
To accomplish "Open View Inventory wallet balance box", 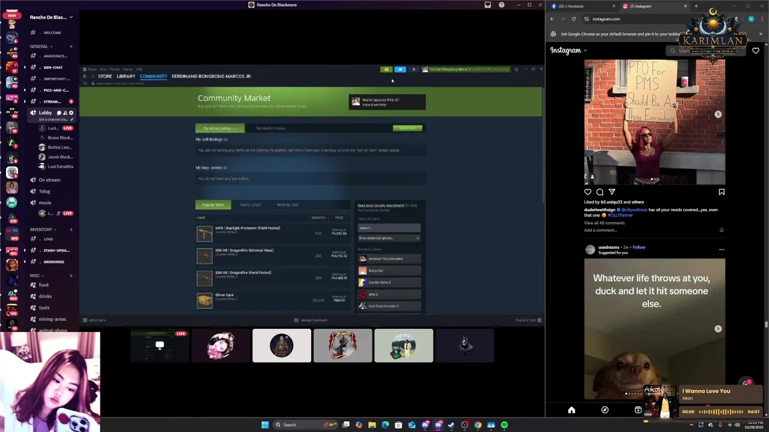I will tap(388, 102).
